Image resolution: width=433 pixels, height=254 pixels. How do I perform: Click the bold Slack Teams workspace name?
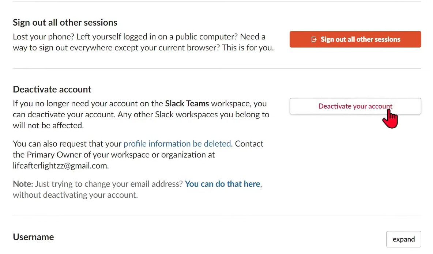tap(187, 103)
